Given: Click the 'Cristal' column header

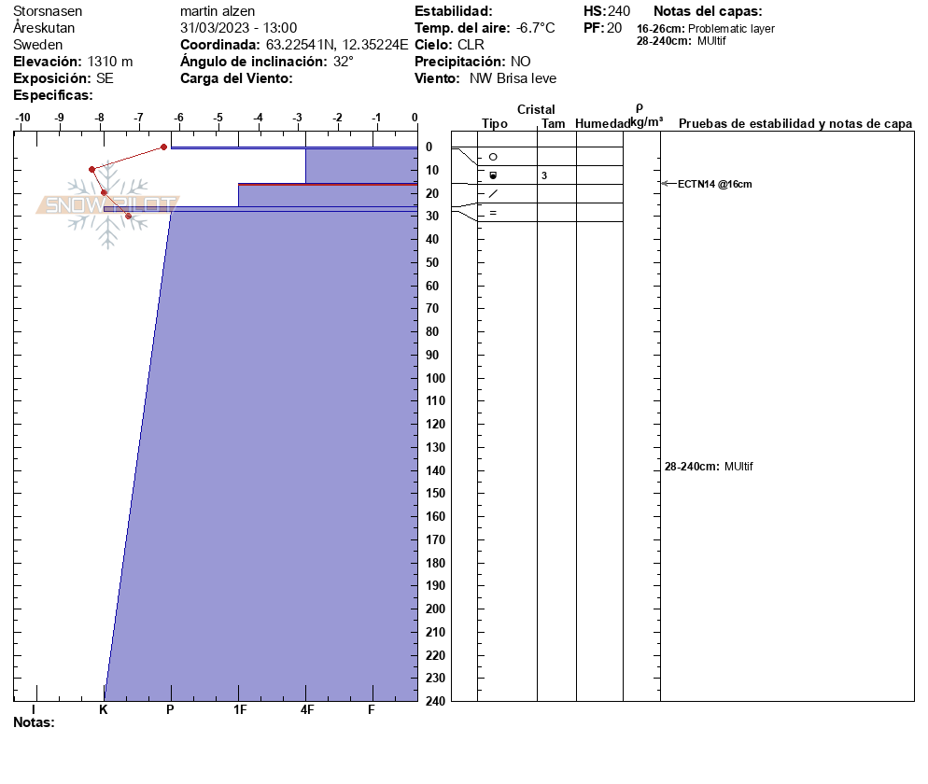Looking at the screenshot, I should (536, 109).
